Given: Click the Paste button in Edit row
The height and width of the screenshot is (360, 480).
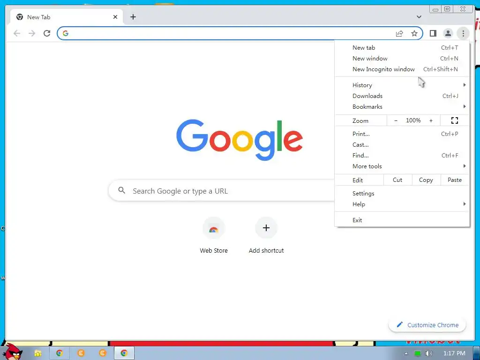Looking at the screenshot, I should [455, 180].
